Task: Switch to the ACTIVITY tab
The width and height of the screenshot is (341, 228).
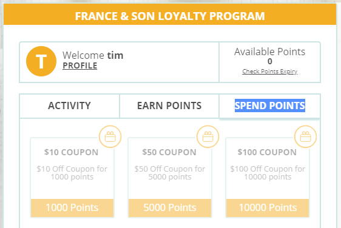Action: (69, 106)
